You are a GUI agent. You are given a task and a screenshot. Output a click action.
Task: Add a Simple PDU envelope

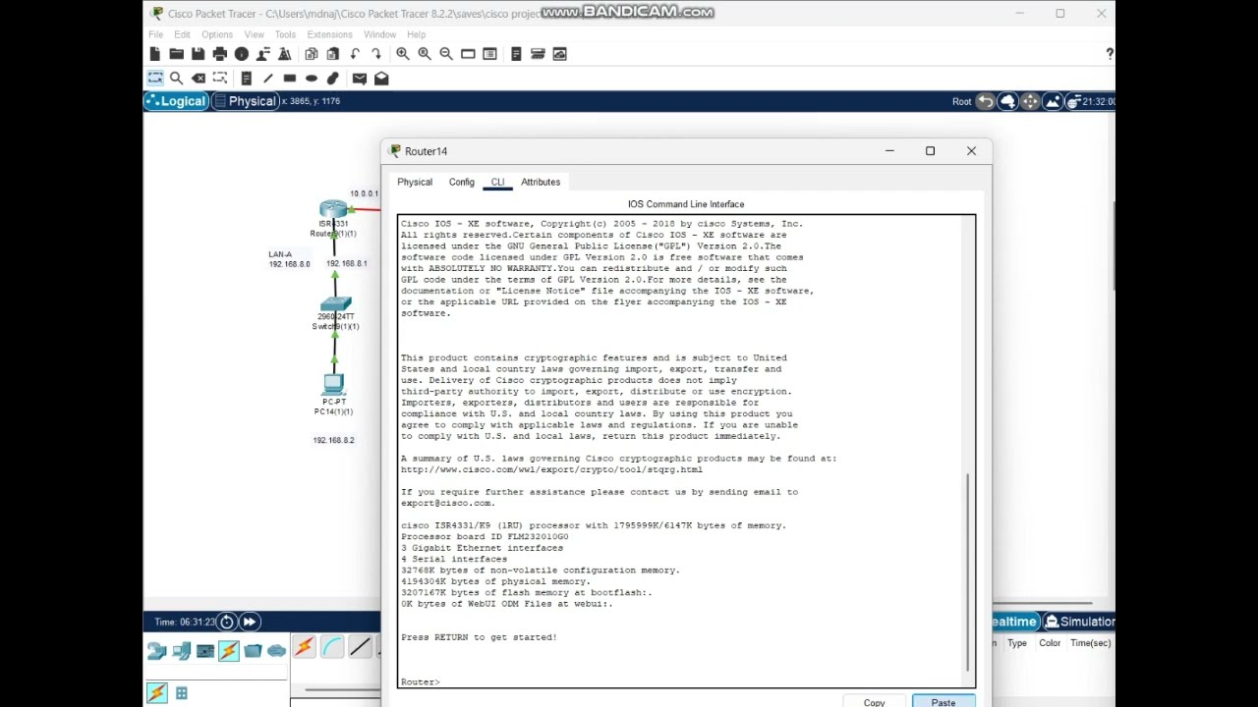click(x=360, y=79)
